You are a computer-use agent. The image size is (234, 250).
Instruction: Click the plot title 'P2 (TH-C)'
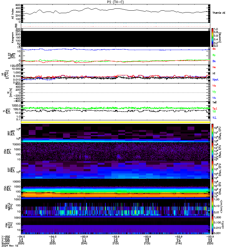coord(115,2)
